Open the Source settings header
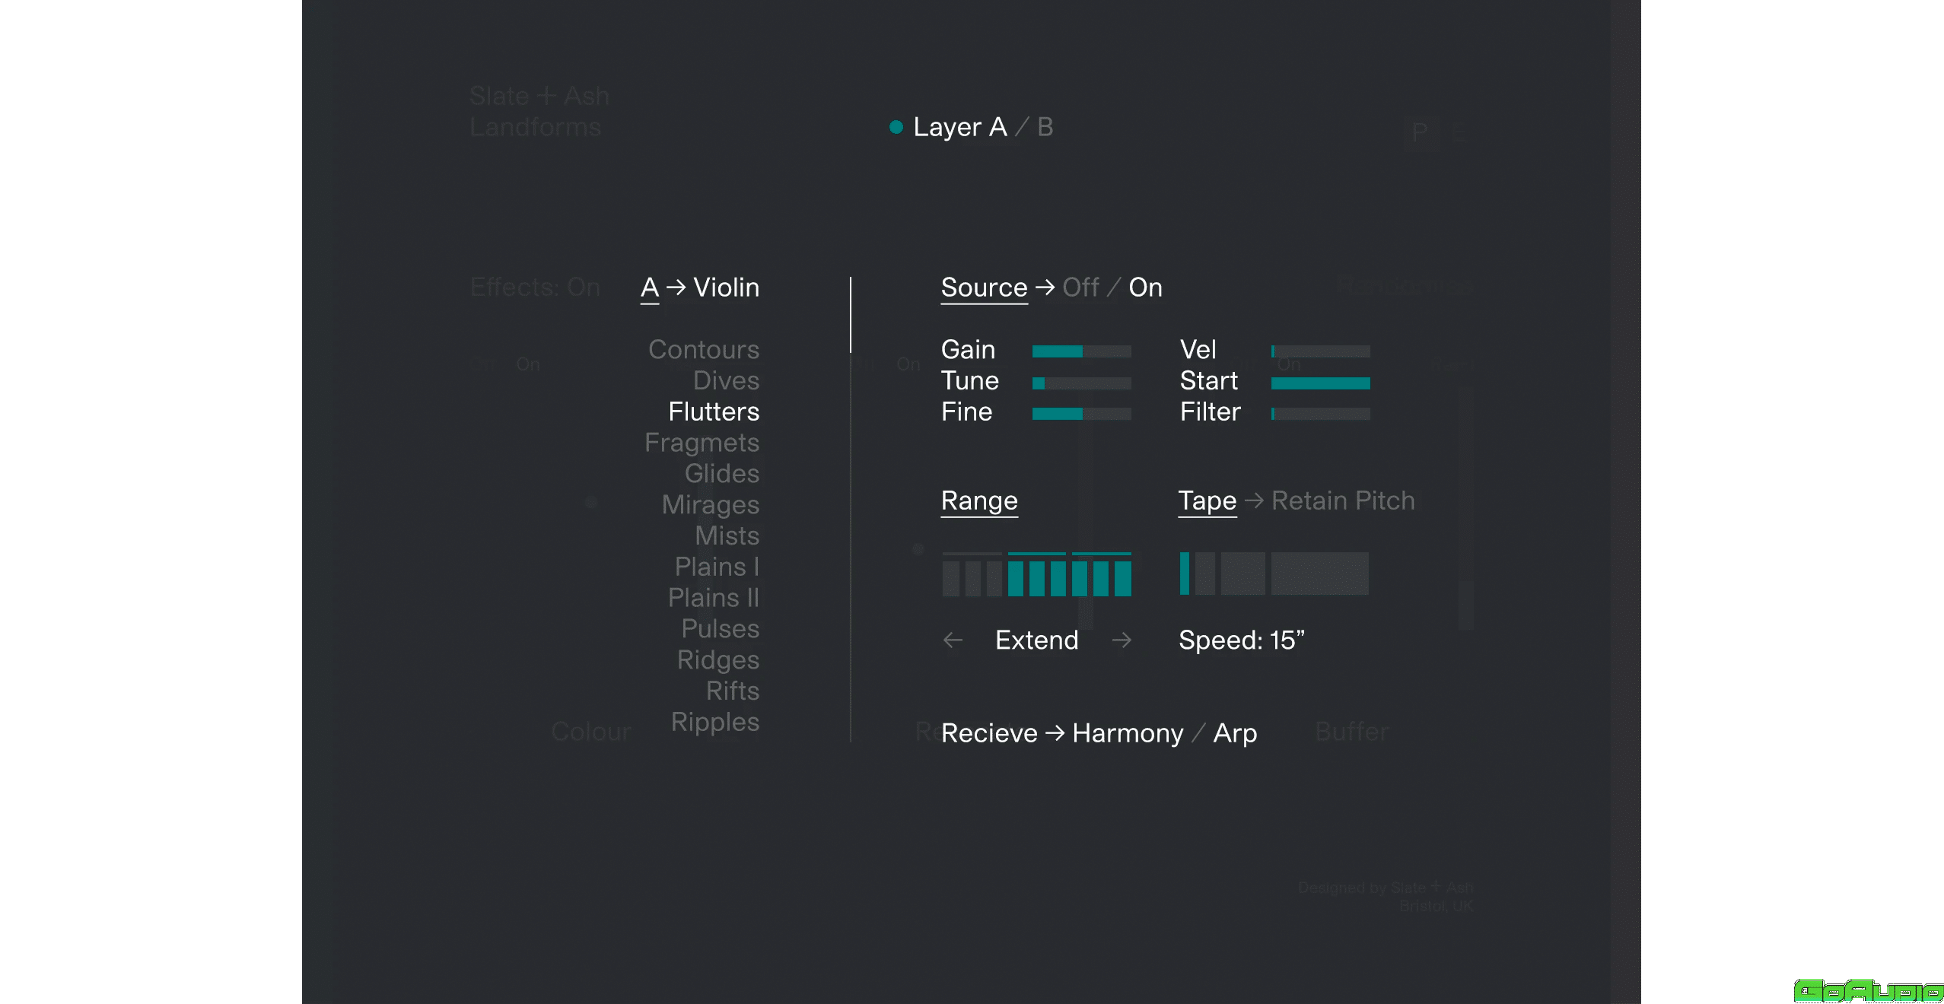The height and width of the screenshot is (1004, 1944). (x=984, y=288)
